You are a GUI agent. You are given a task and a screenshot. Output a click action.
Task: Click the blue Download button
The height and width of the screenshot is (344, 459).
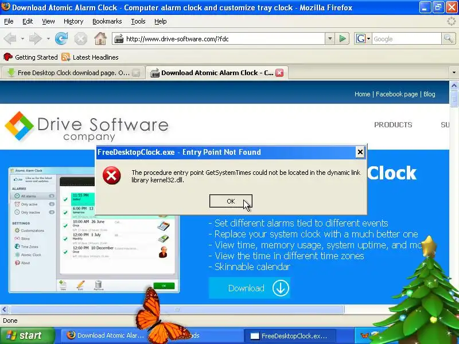[x=250, y=288]
